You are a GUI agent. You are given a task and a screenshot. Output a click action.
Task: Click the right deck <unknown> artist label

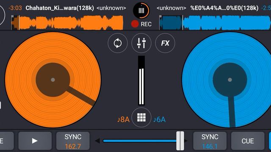pos(171,8)
